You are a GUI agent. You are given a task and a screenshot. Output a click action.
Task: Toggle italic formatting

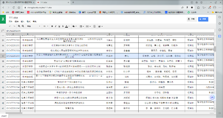(x=55, y=26)
